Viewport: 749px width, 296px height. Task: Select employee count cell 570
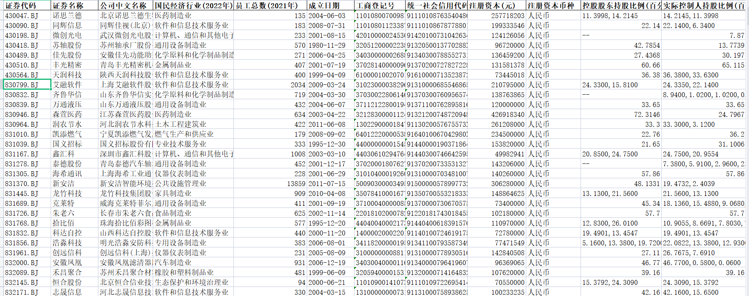(270, 45)
